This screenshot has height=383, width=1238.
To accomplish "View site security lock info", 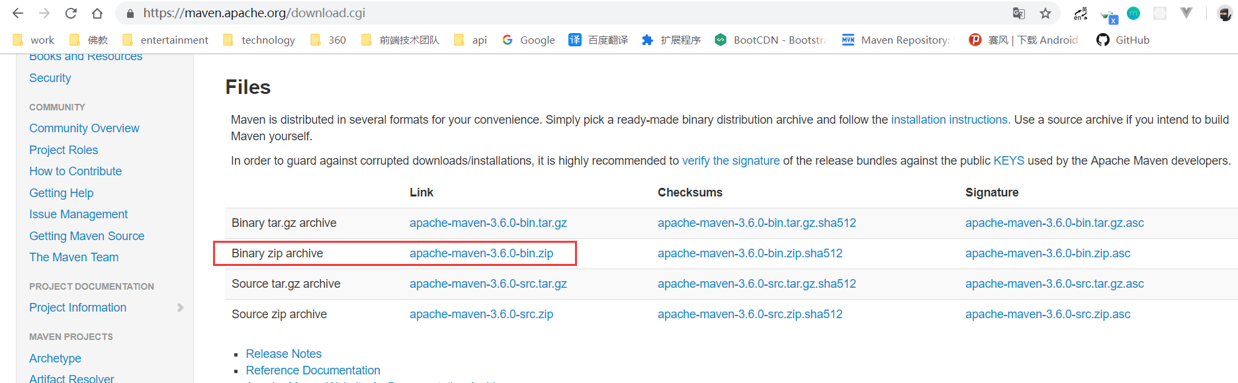I will coord(130,13).
